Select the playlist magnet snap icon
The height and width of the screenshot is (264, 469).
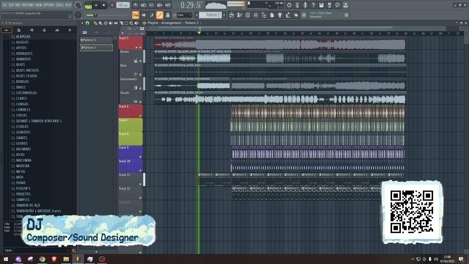coord(88,23)
